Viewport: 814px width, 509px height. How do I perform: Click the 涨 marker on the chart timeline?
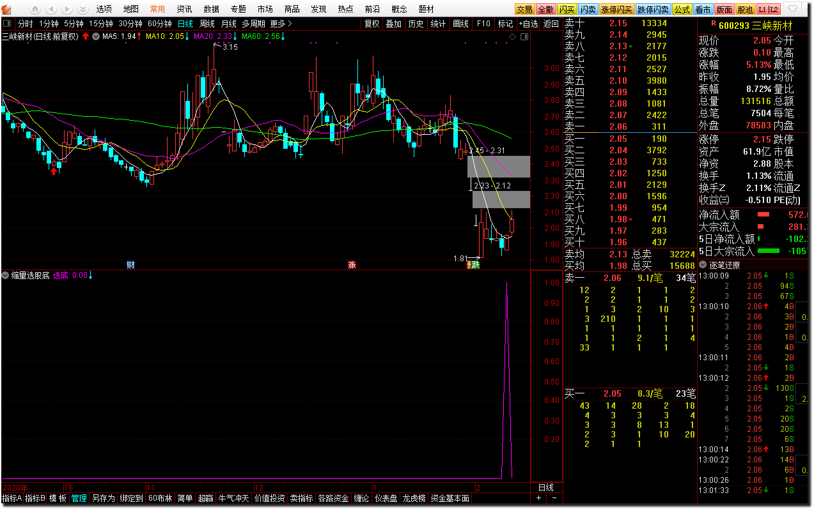point(352,264)
